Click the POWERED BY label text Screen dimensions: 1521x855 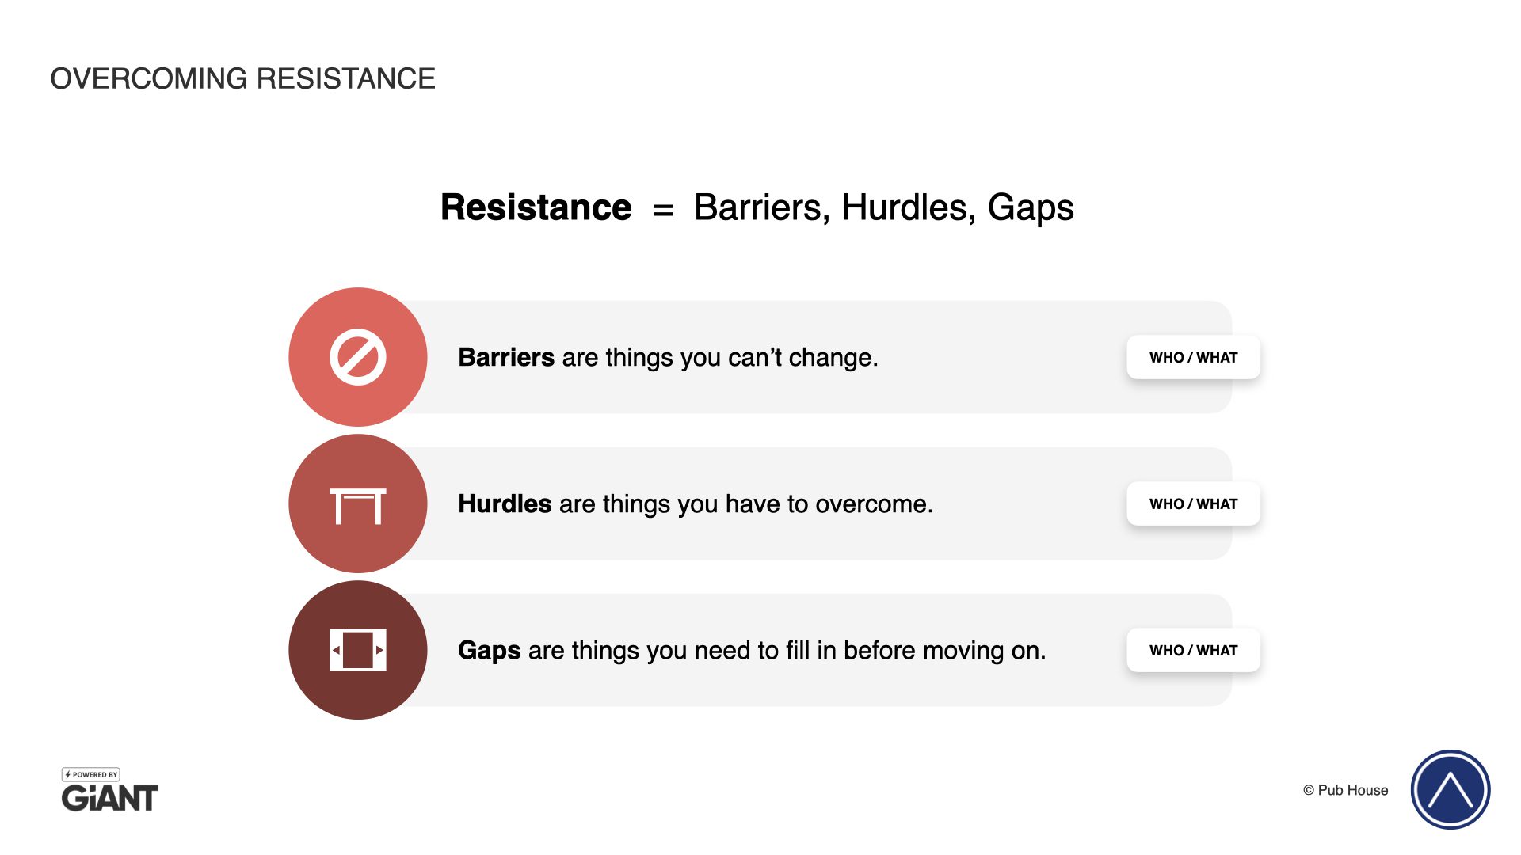tap(95, 774)
